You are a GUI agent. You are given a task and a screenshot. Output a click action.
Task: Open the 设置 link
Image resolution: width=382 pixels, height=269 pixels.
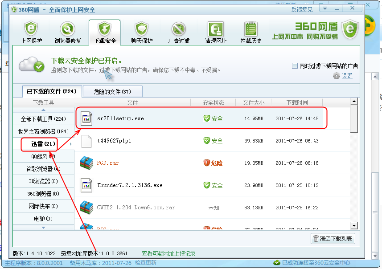(347, 76)
